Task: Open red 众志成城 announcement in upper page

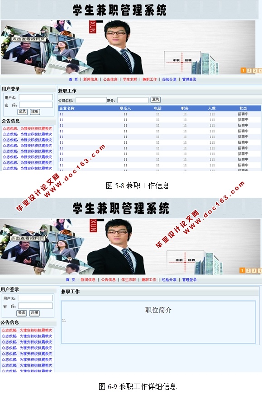Action: 28,128
